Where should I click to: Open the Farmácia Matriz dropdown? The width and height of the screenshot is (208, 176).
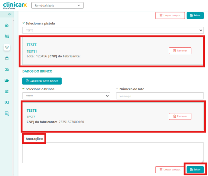coord(57,5)
